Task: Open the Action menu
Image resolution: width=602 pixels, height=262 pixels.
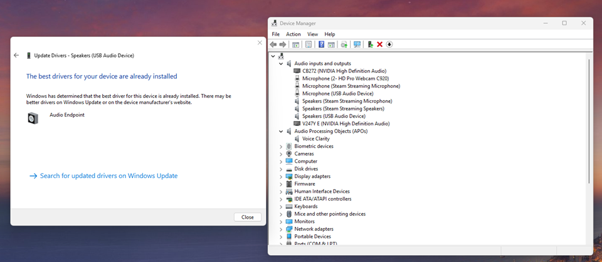Action: point(293,34)
